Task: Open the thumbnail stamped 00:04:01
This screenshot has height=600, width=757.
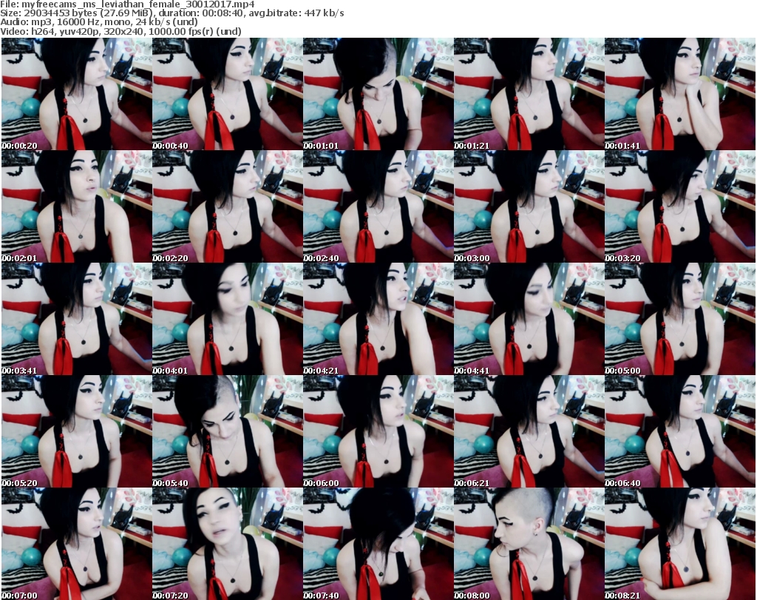Action: [x=228, y=320]
